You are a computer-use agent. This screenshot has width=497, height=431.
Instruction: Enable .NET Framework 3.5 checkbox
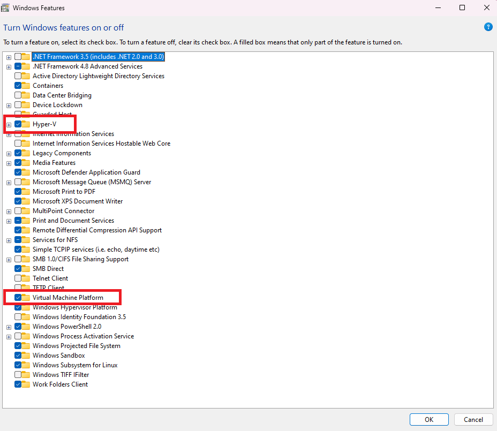[x=18, y=57]
